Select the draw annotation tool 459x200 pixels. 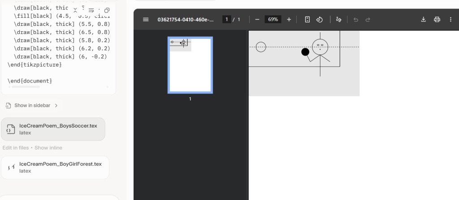point(339,20)
